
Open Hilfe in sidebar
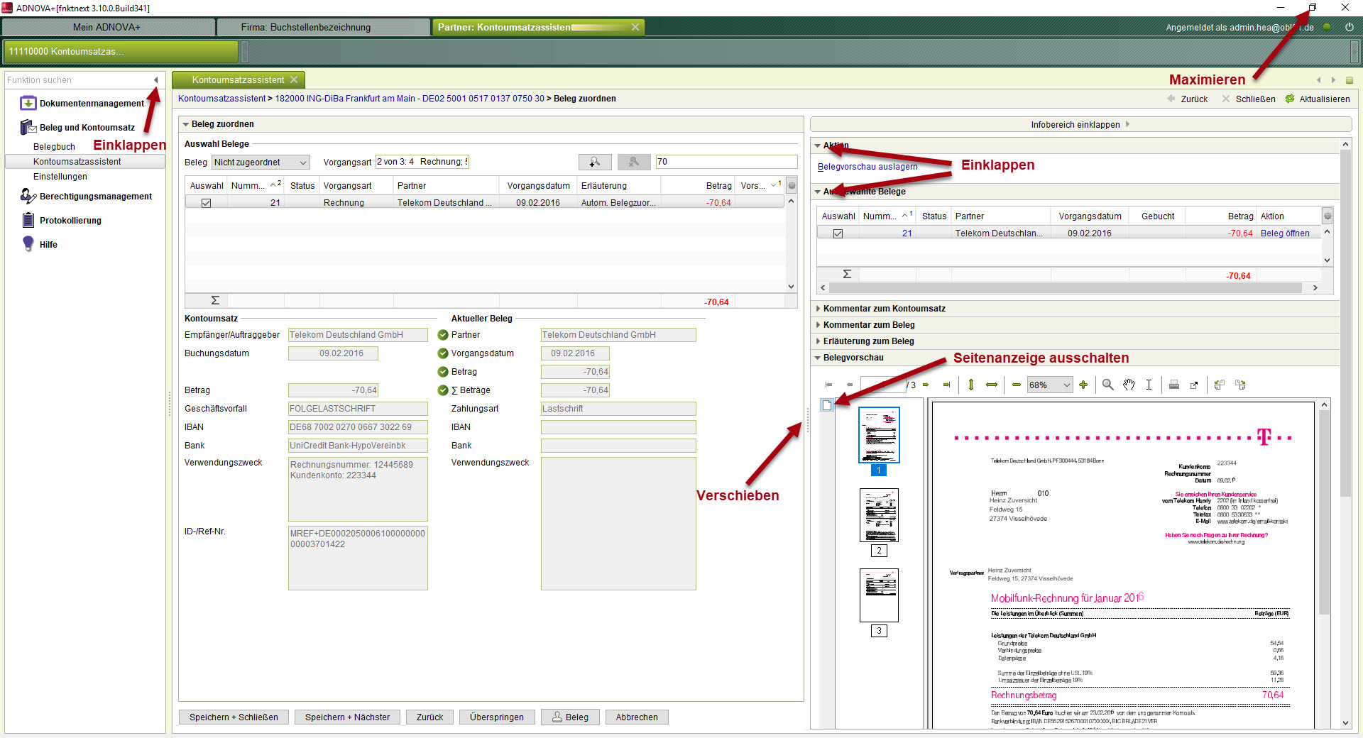coord(48,245)
